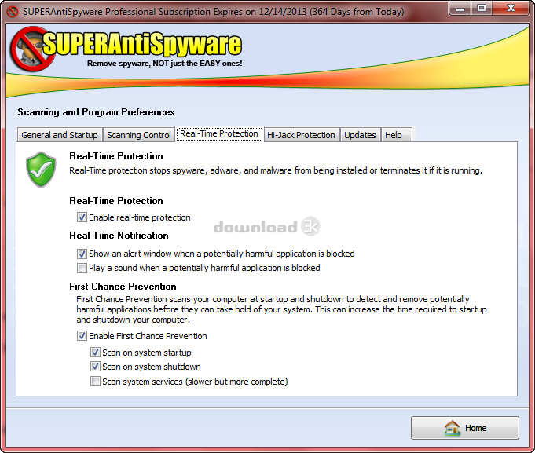Click the title bar app icon
This screenshot has height=453, width=535.
click(x=13, y=12)
